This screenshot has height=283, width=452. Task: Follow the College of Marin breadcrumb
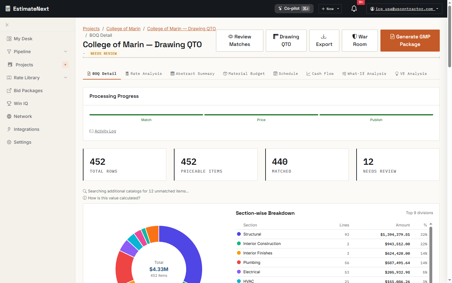point(123,29)
